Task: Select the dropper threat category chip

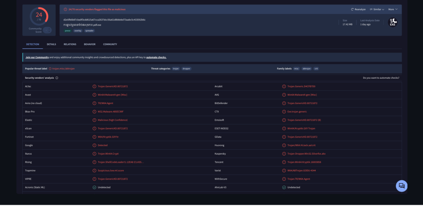Action: click(186, 69)
